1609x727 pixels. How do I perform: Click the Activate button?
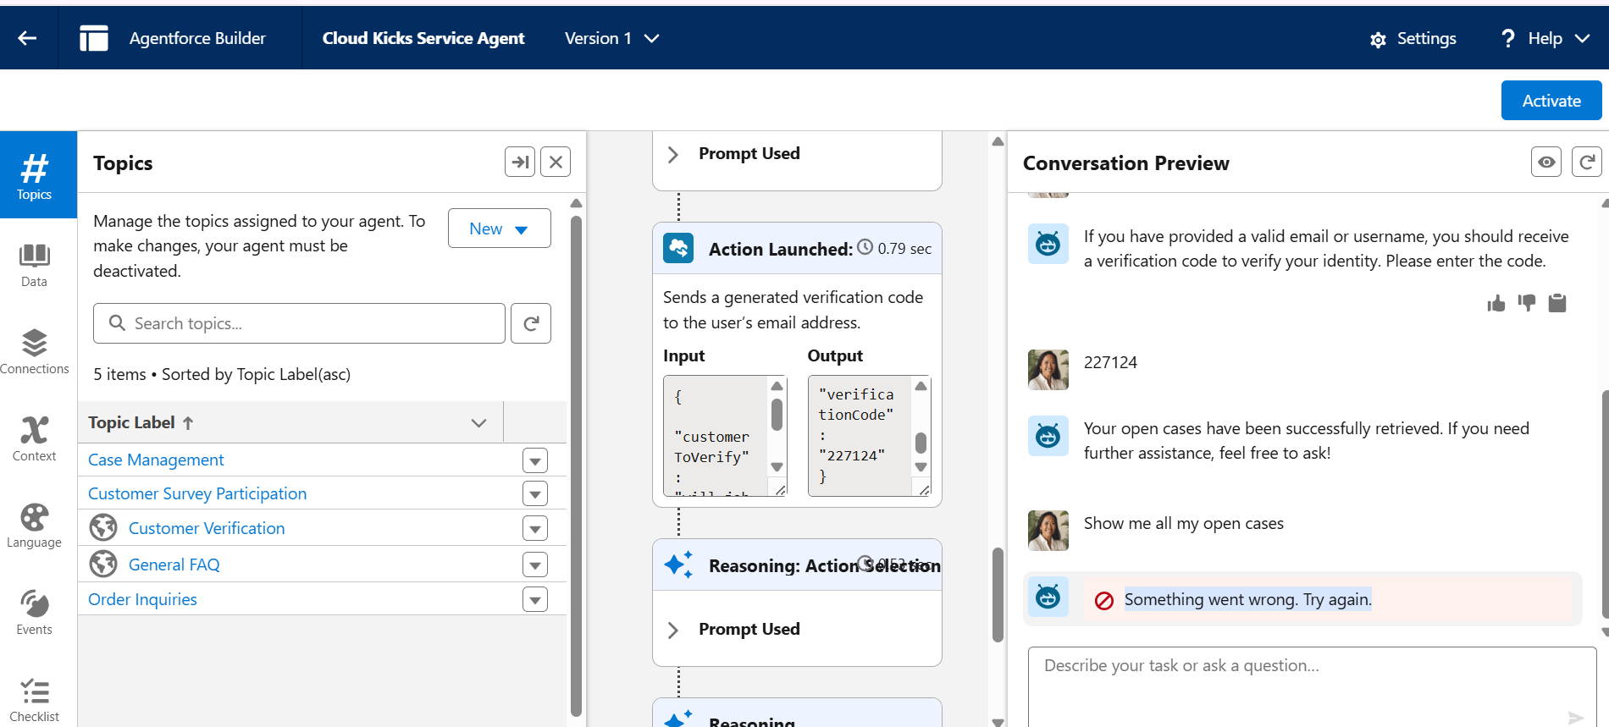pyautogui.click(x=1551, y=101)
